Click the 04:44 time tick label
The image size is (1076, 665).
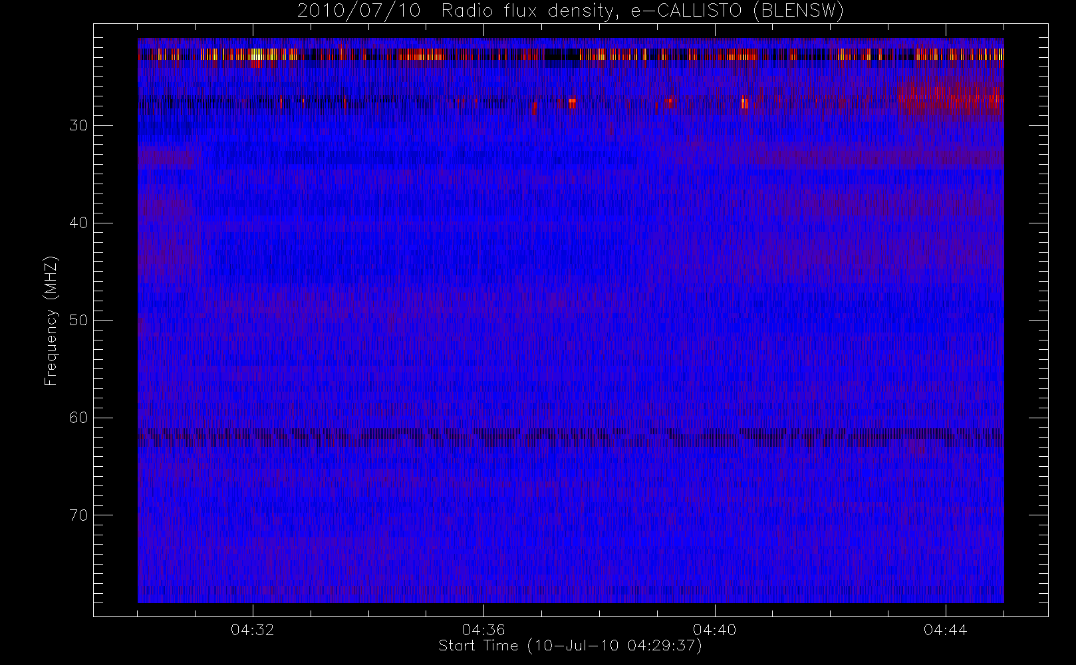coord(945,630)
